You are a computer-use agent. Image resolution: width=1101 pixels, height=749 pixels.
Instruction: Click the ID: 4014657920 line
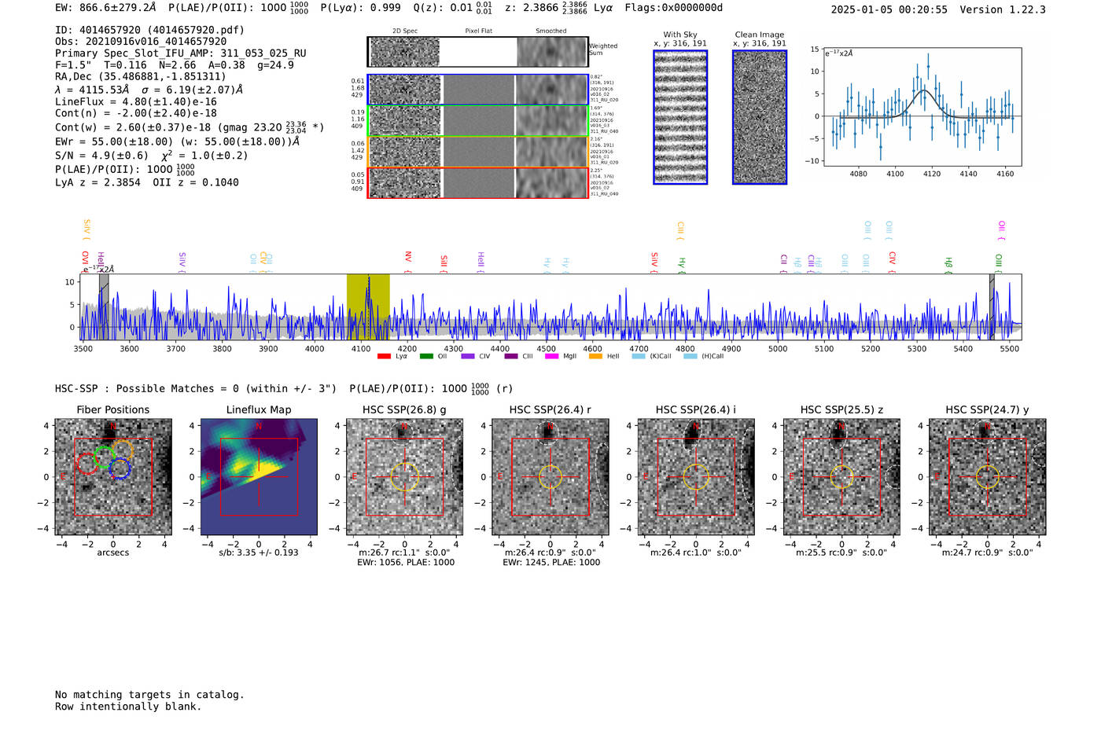pos(149,30)
